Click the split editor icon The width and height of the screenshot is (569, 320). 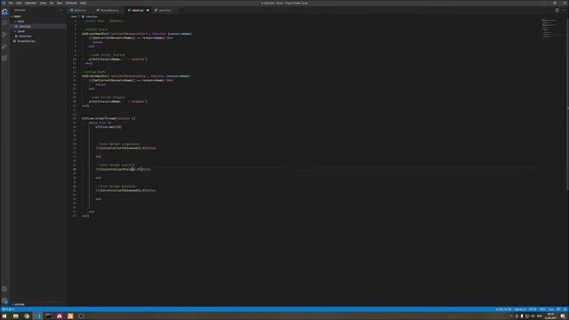pos(557,10)
